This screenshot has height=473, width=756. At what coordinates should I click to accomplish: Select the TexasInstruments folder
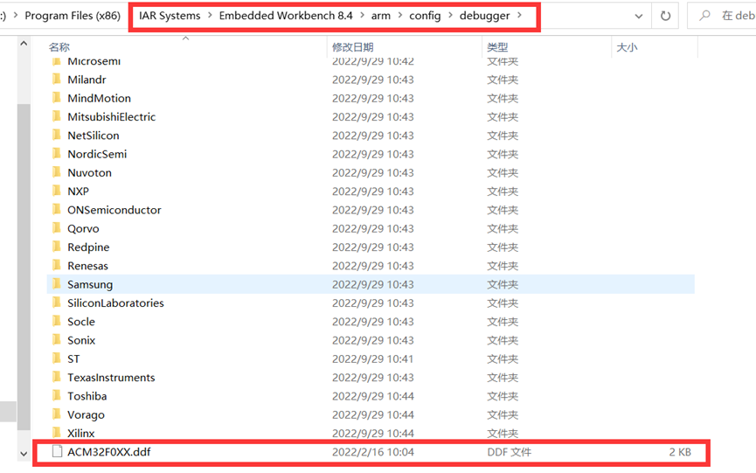[x=111, y=378]
